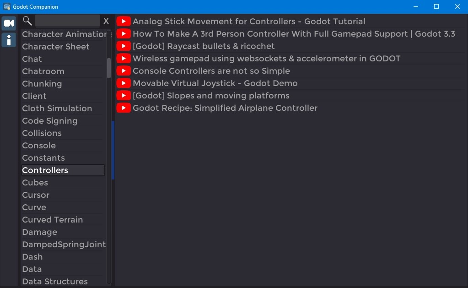Select the Data Structures topic
Image resolution: width=468 pixels, height=288 pixels.
pos(54,281)
